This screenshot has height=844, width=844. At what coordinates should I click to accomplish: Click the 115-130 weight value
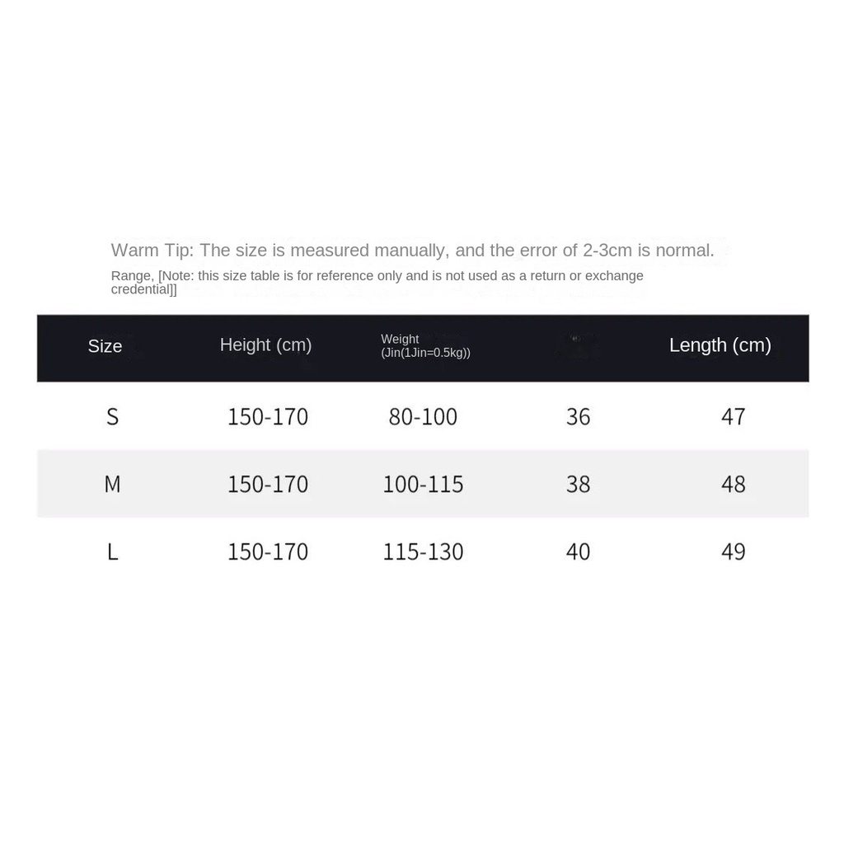[x=423, y=551]
